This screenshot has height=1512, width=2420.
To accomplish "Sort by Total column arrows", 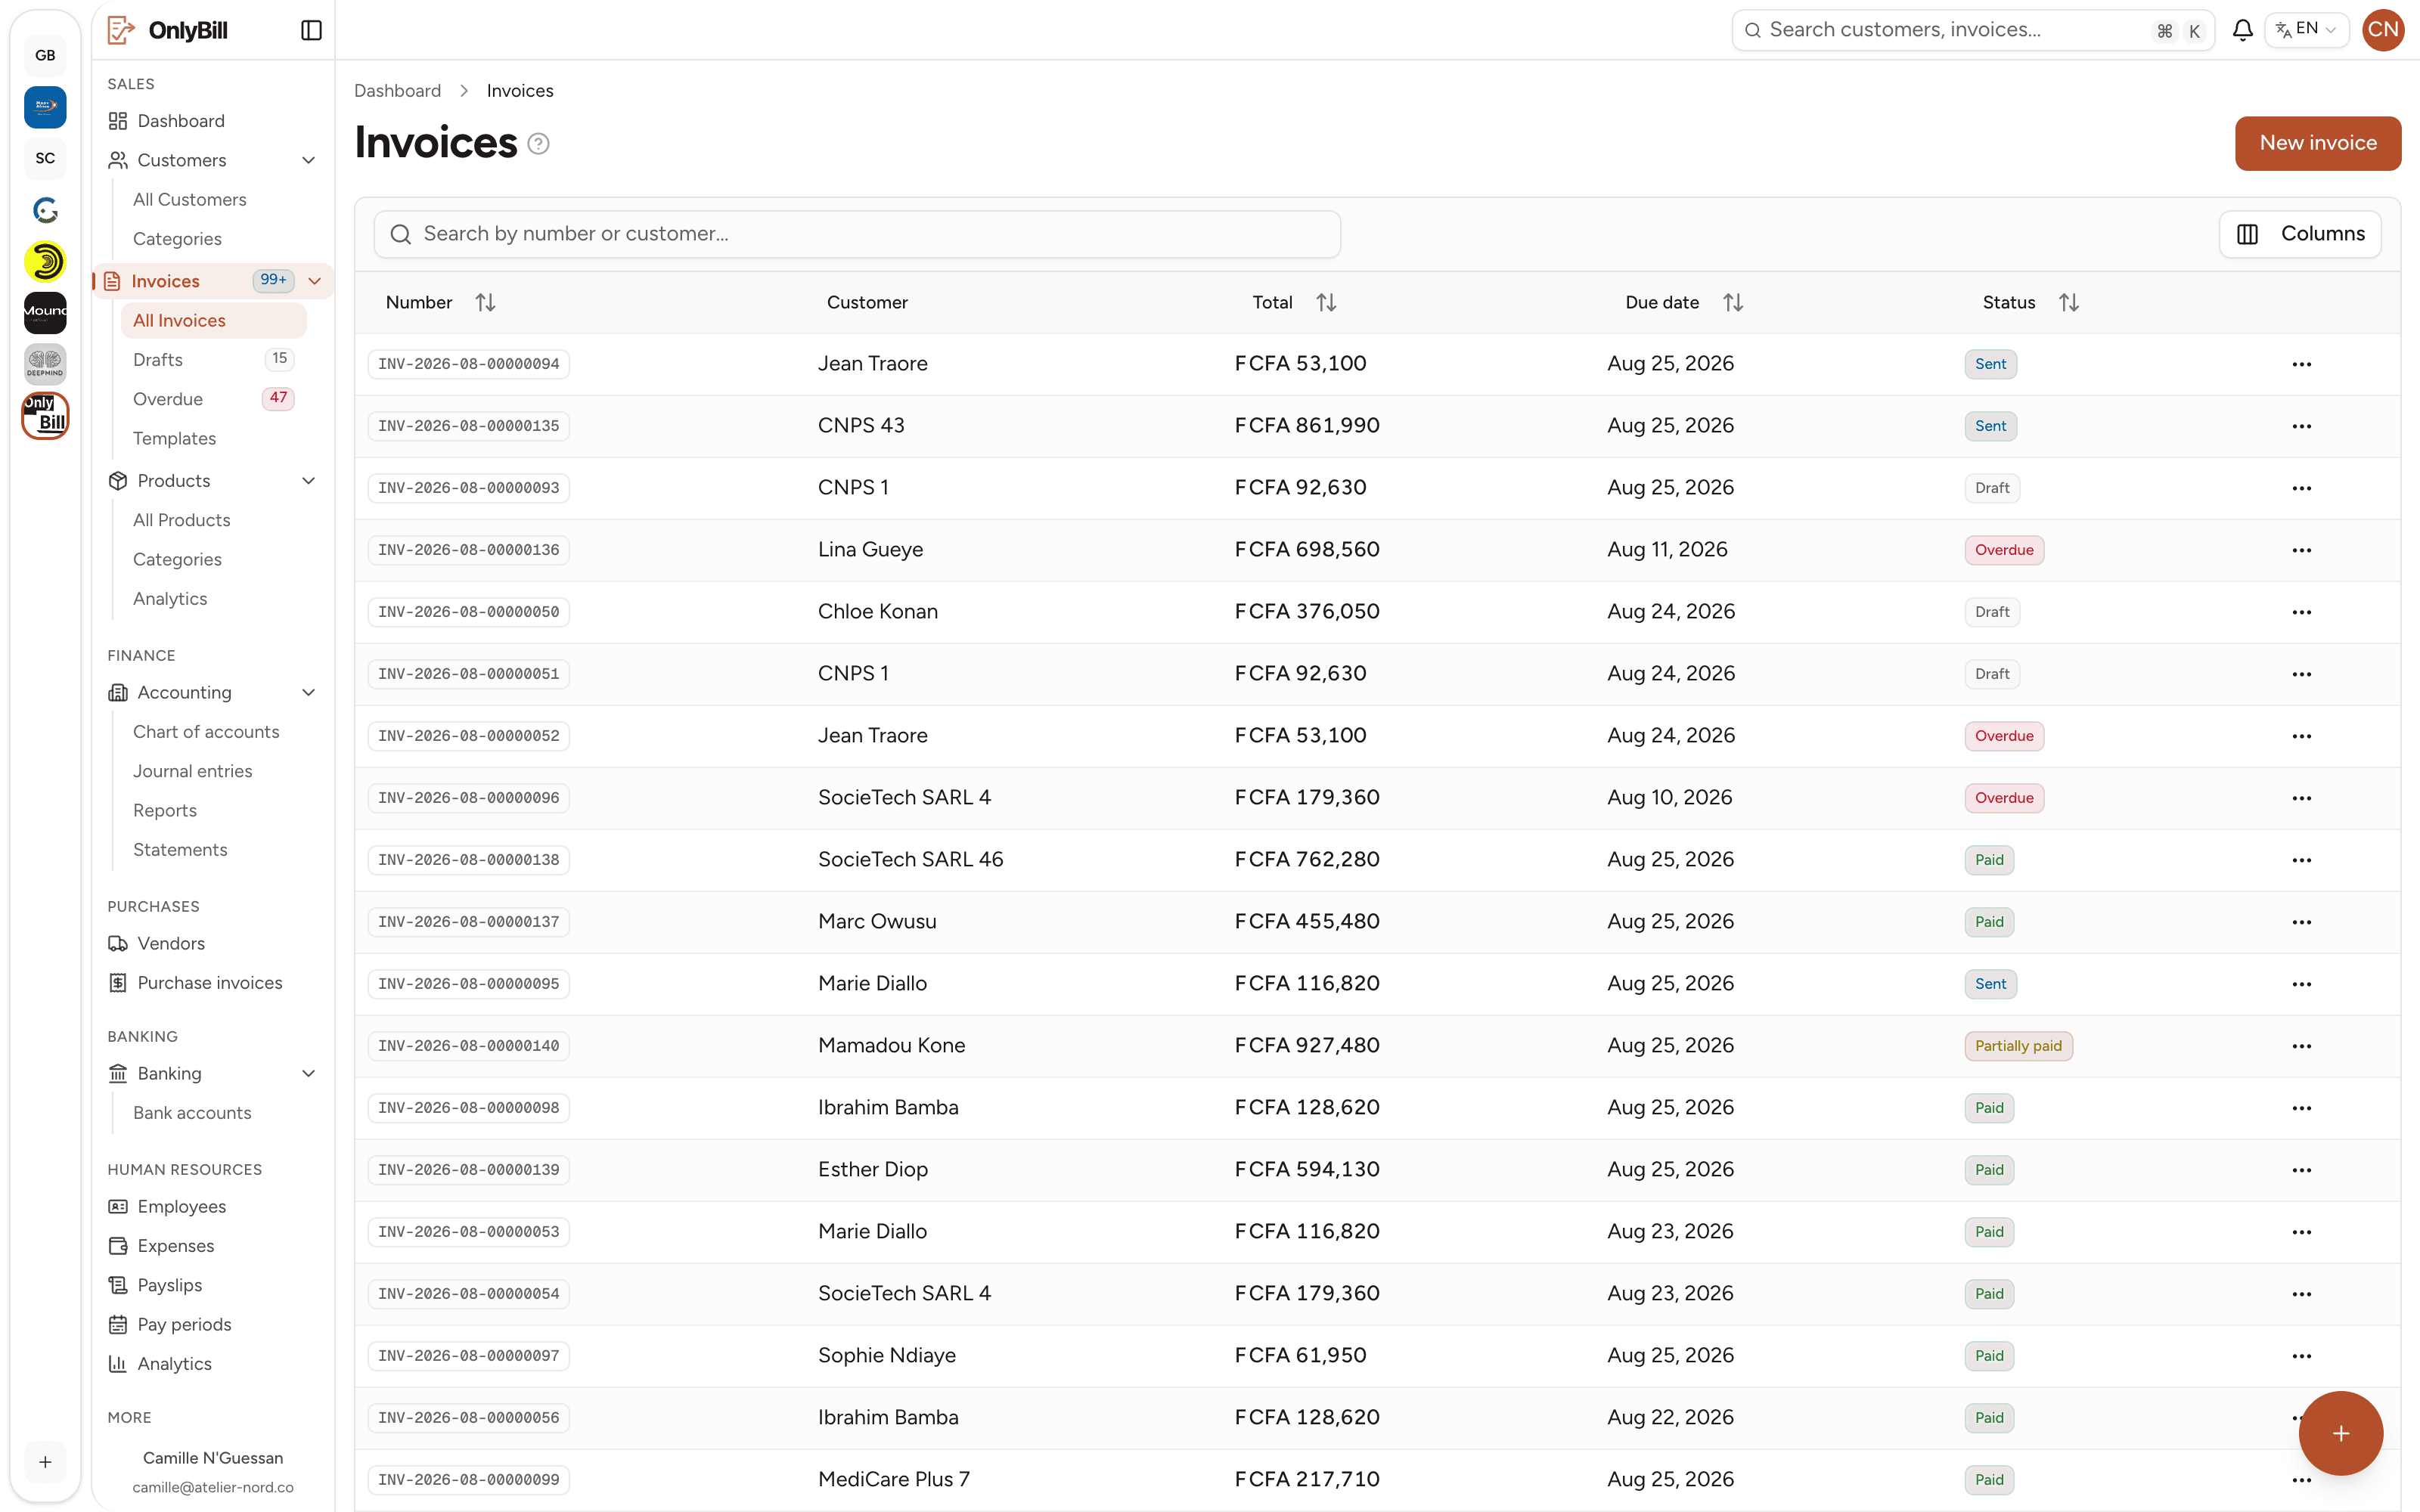I will coord(1326,302).
